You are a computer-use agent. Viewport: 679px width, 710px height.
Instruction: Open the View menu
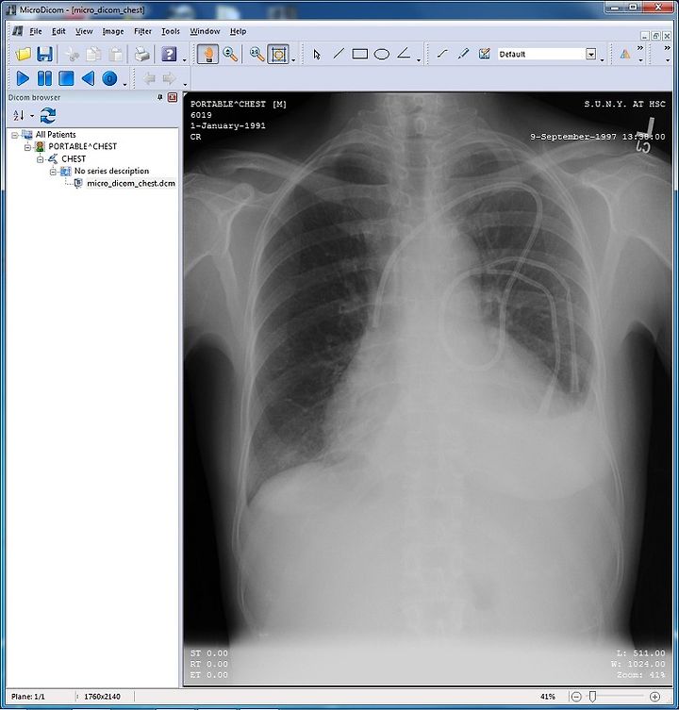tap(84, 31)
